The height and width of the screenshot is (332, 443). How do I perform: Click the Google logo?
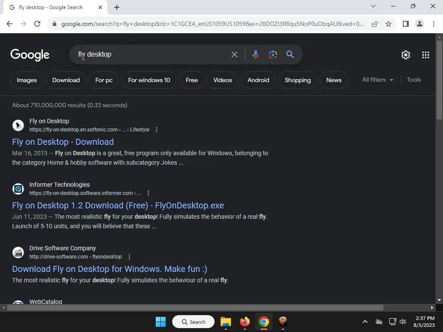30,55
